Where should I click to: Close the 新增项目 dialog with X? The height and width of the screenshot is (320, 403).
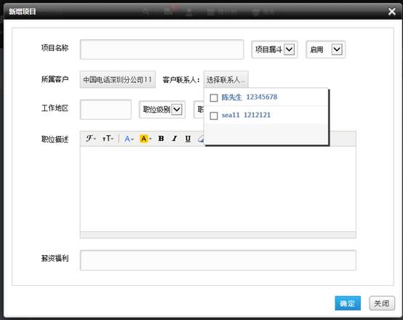pos(391,12)
